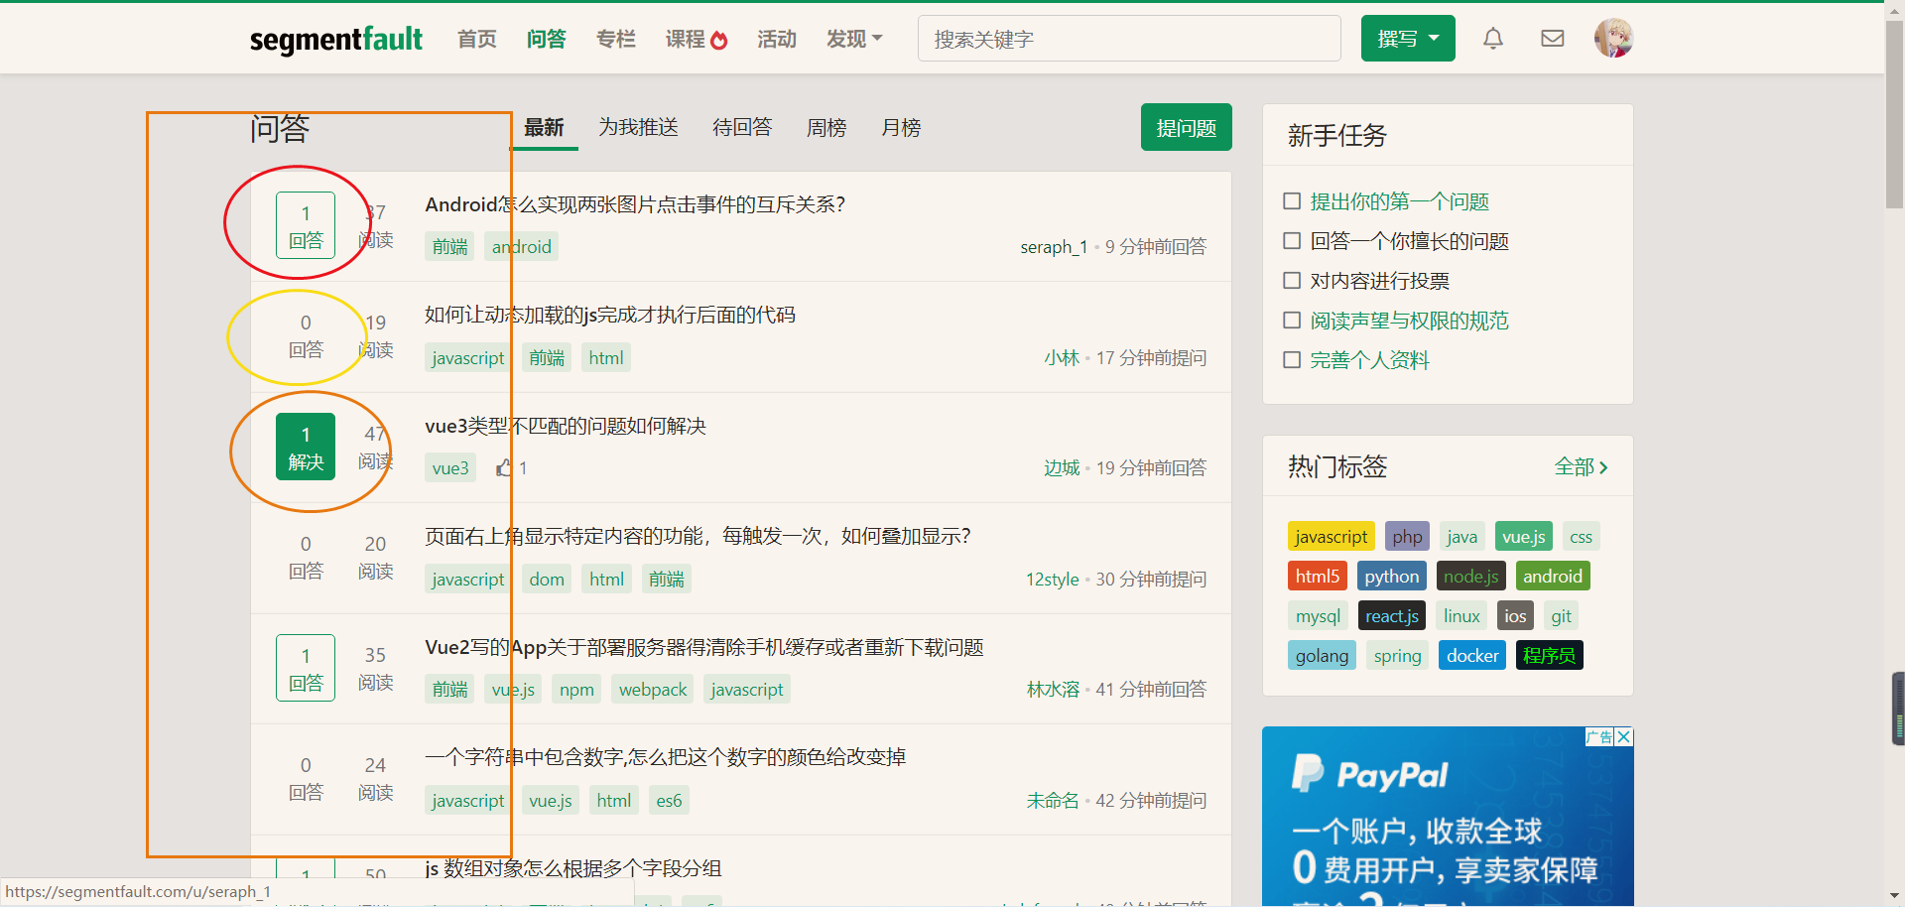
Task: Check 提出你的第一个问题 task checkbox
Action: [1292, 201]
